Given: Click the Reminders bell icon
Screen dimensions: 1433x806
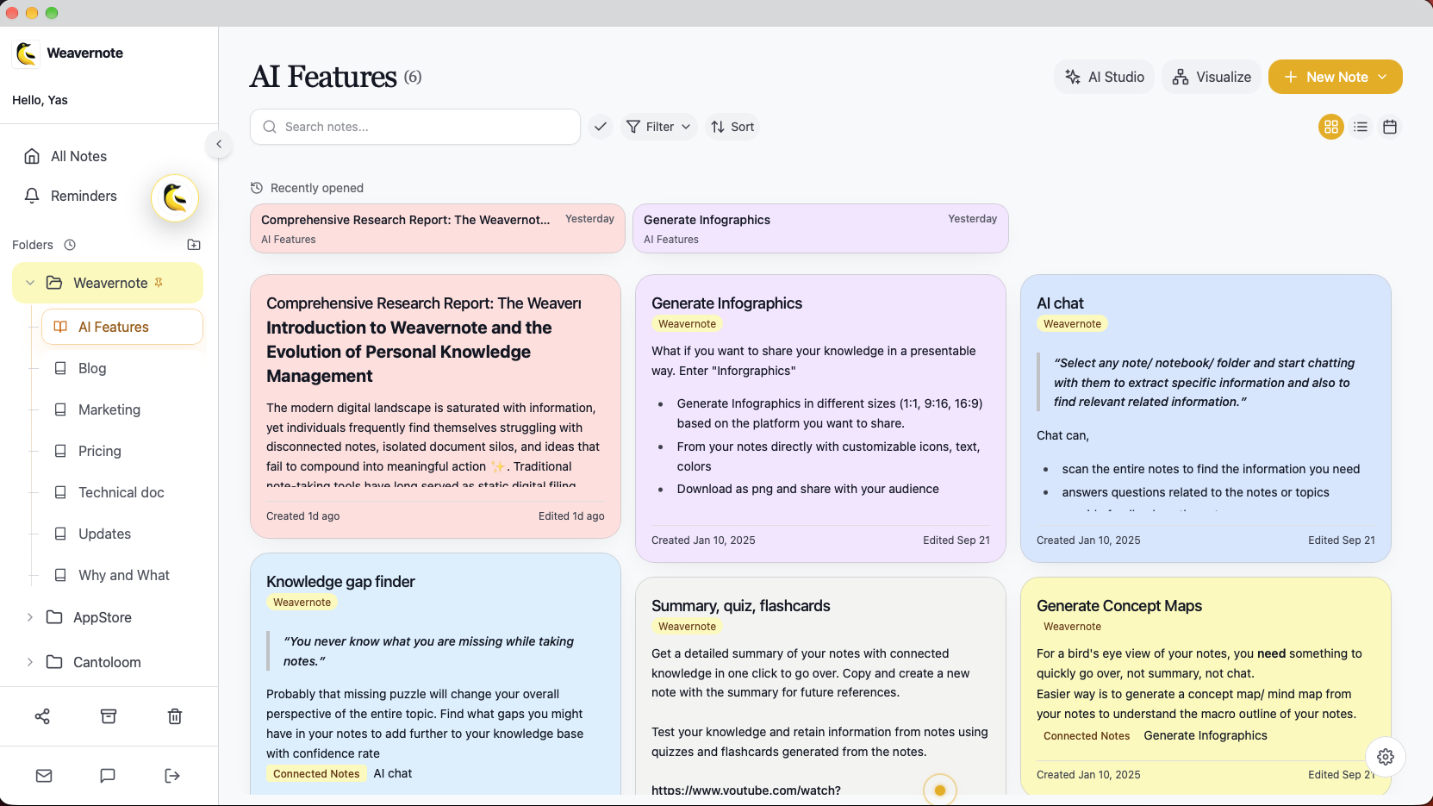Looking at the screenshot, I should click(x=32, y=196).
